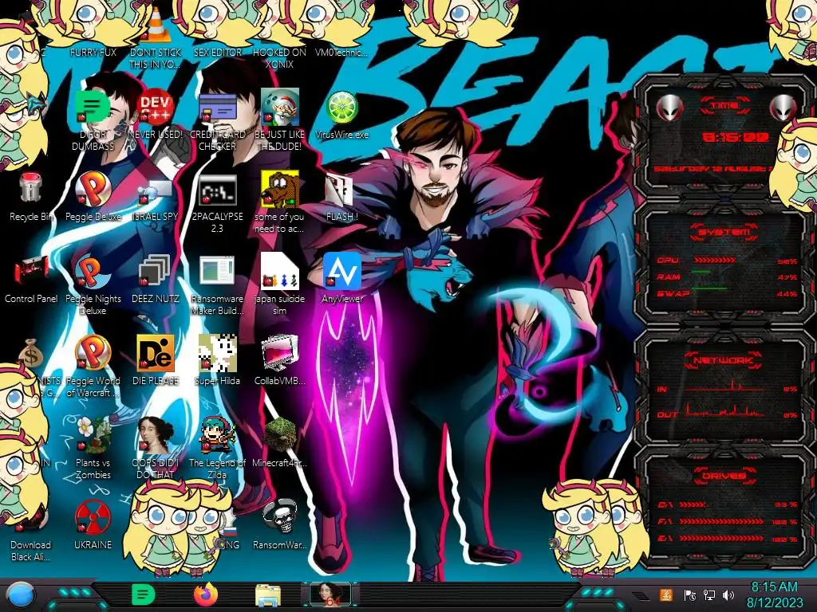817x612 pixels.
Task: Open 'Peggle World of Warcraft' icon
Action: (x=93, y=353)
